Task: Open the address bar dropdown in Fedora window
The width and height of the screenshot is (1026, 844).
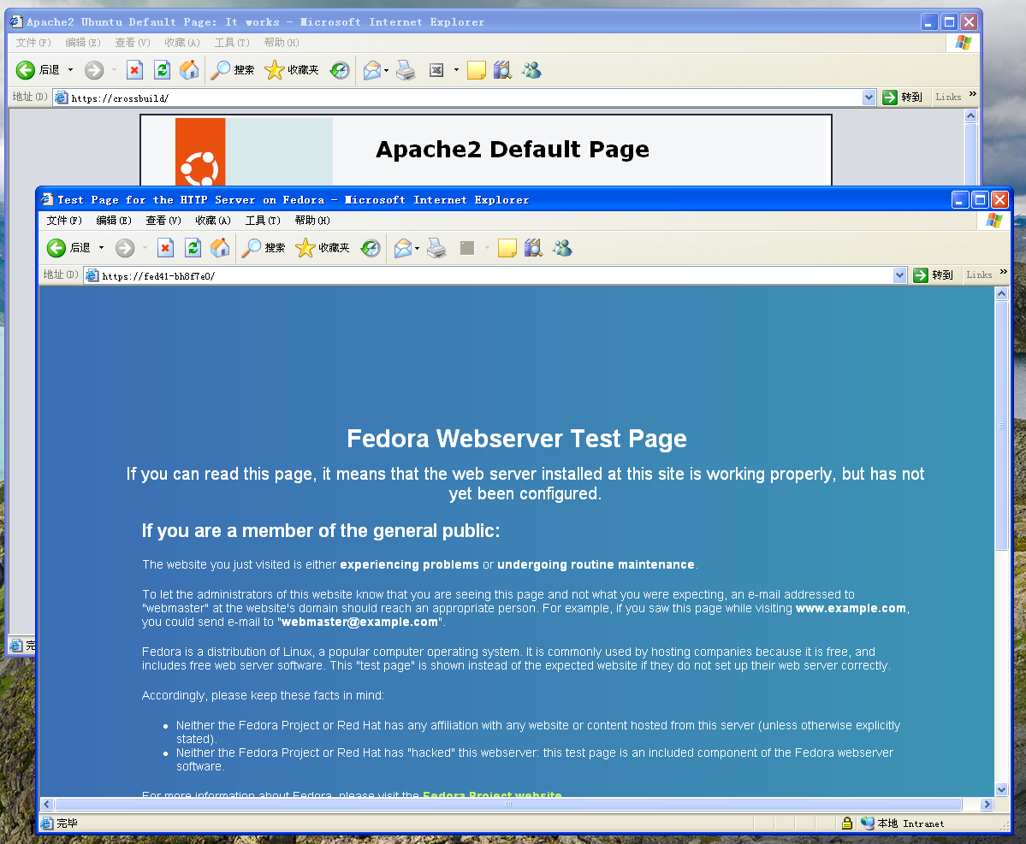Action: [x=899, y=275]
